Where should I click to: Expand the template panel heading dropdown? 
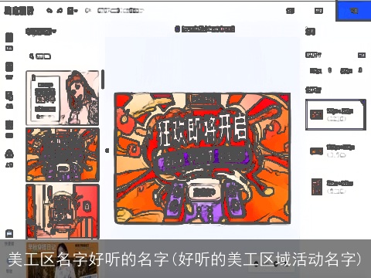point(41,32)
